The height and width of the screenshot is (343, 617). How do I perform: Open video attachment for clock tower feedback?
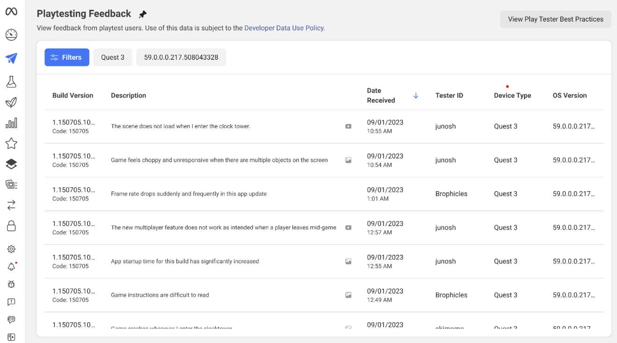(348, 126)
